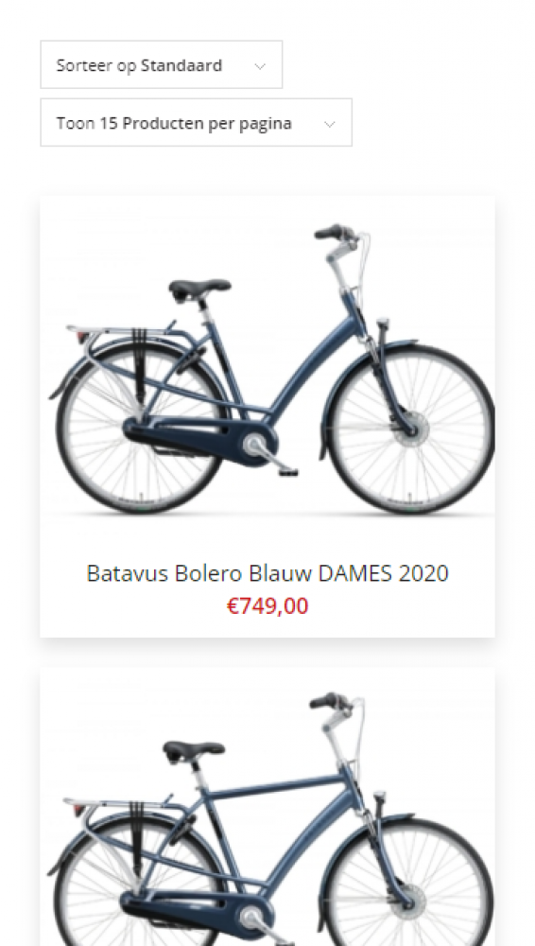
Task: Click the pedal of the DAMES bike
Action: (288, 472)
